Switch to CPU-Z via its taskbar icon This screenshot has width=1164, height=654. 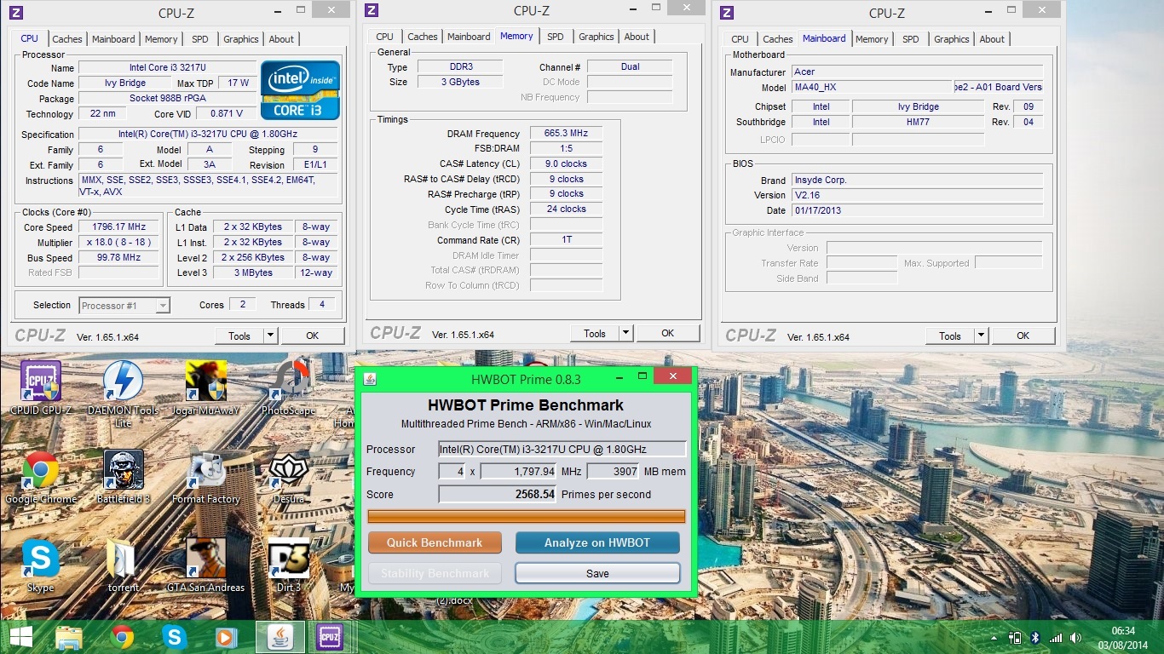point(330,637)
